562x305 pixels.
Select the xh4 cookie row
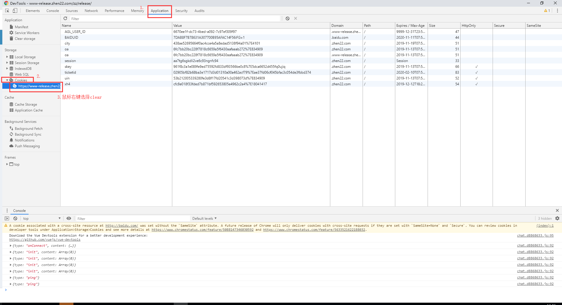pyautogui.click(x=311, y=84)
